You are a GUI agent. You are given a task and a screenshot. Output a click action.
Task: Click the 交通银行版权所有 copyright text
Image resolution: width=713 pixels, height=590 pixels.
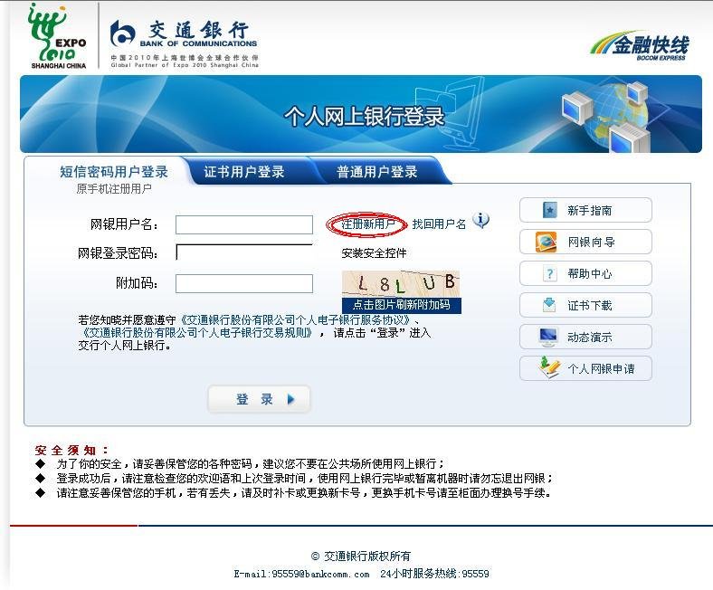coord(361,556)
